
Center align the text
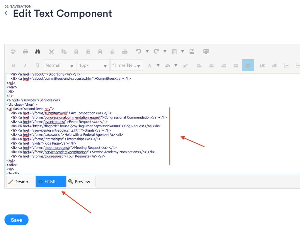coord(212,66)
